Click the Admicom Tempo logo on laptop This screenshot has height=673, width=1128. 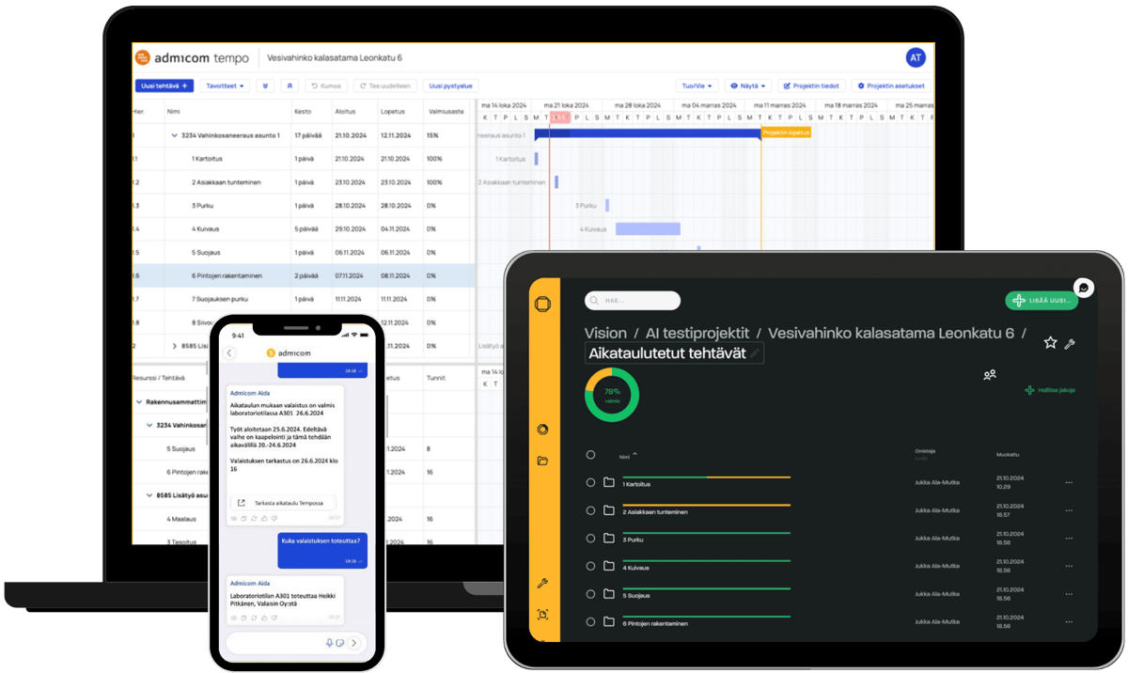[192, 57]
